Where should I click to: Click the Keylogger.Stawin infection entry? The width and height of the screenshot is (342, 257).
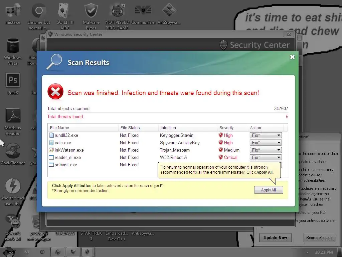coord(176,135)
